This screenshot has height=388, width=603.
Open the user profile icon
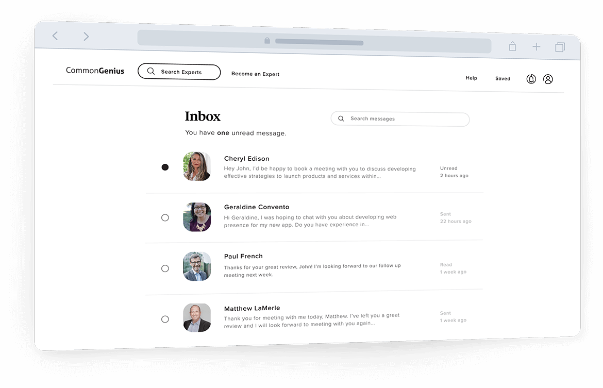coord(548,79)
